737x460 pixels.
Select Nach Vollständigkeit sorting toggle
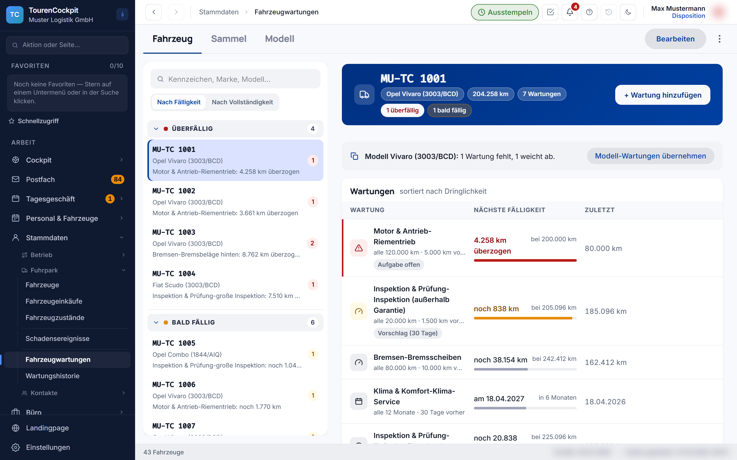pyautogui.click(x=242, y=102)
